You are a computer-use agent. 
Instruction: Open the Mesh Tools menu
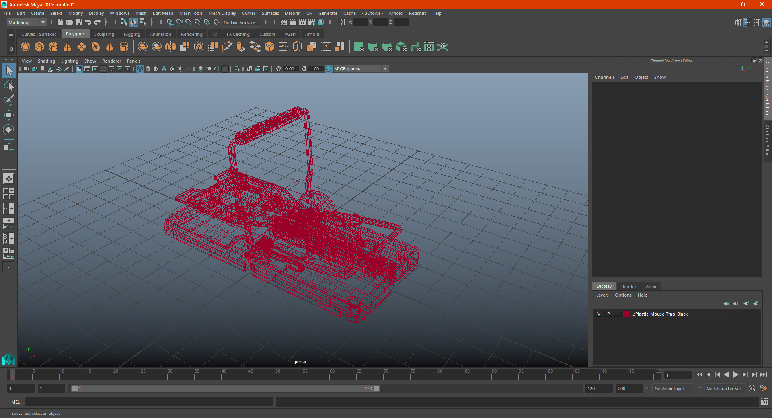click(191, 13)
